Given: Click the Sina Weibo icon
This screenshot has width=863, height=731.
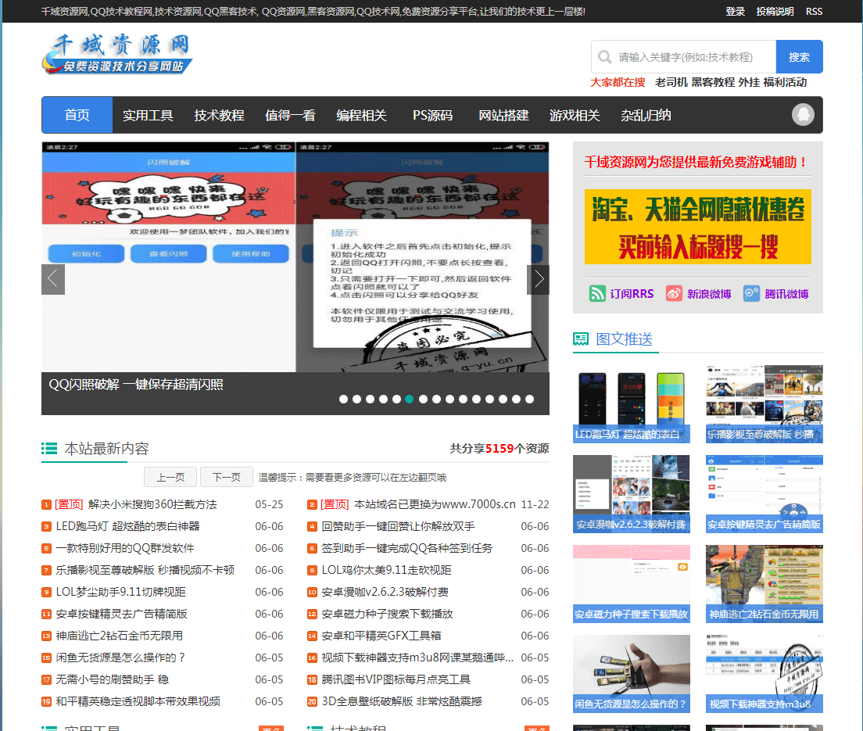Looking at the screenshot, I should click(674, 293).
